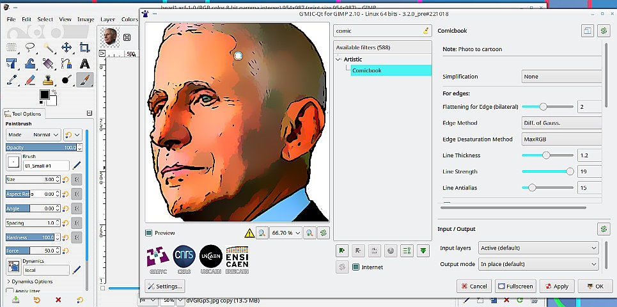Image resolution: width=617 pixels, height=307 pixels.
Task: Select the Unified Transform tool
Action: click(12, 63)
